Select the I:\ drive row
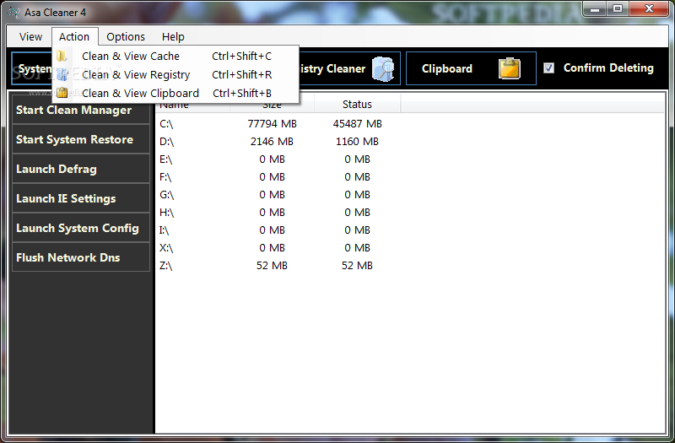675x443 pixels. [409, 230]
